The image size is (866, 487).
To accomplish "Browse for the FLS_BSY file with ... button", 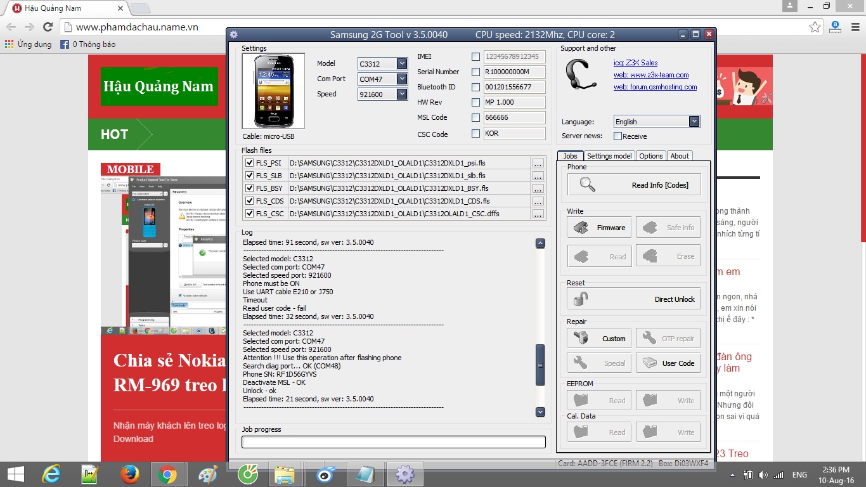I will tap(538, 188).
